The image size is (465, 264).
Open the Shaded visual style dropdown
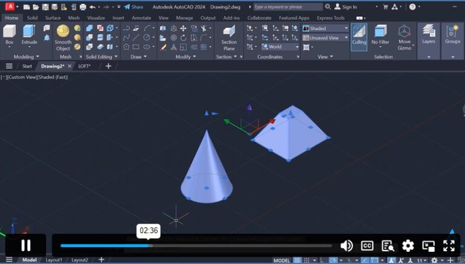coord(325,28)
